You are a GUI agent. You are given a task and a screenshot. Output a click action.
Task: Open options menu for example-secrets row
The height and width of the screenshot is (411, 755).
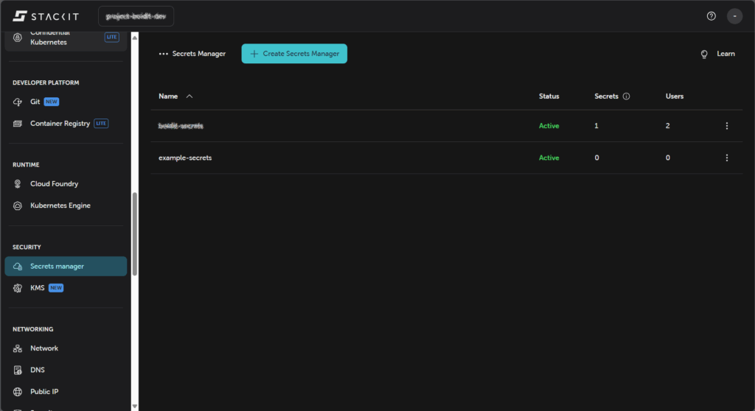[x=726, y=158]
